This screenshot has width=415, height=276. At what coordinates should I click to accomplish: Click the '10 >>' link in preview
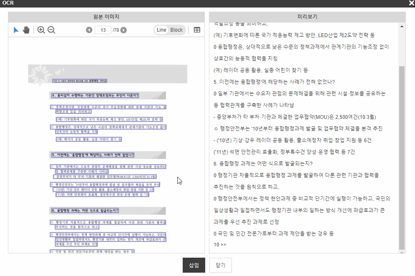tap(220, 244)
